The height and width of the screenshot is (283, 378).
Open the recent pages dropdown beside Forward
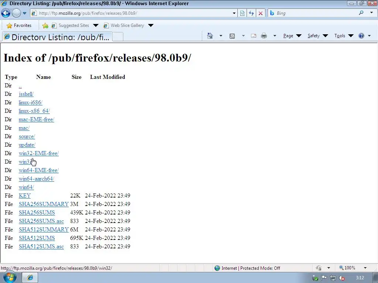click(25, 13)
